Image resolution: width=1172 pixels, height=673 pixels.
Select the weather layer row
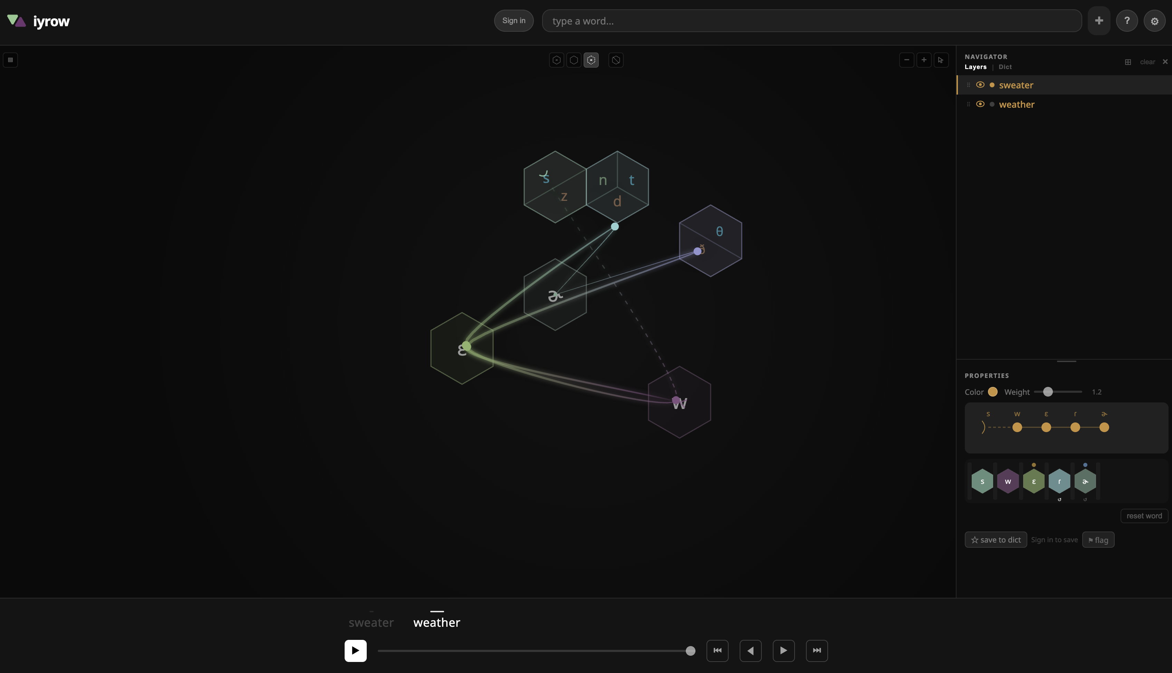click(x=1064, y=105)
